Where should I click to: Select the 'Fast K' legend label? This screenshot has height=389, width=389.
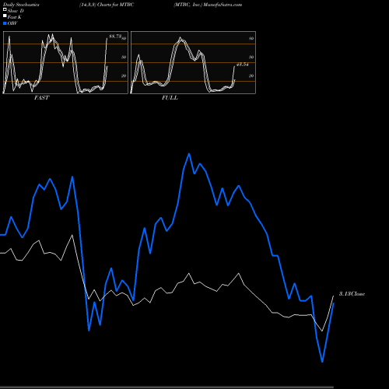(15, 17)
